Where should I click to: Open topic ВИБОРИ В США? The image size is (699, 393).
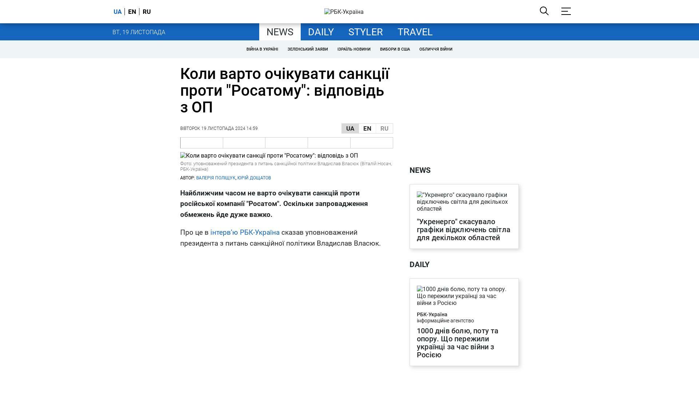(x=395, y=49)
